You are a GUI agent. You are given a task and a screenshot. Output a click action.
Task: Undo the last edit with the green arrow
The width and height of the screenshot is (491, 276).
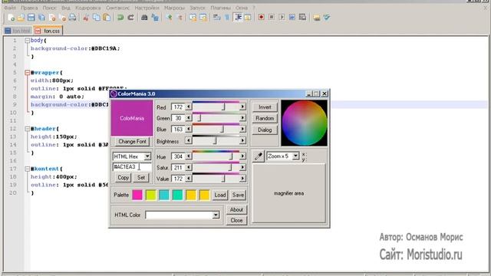[120, 18]
